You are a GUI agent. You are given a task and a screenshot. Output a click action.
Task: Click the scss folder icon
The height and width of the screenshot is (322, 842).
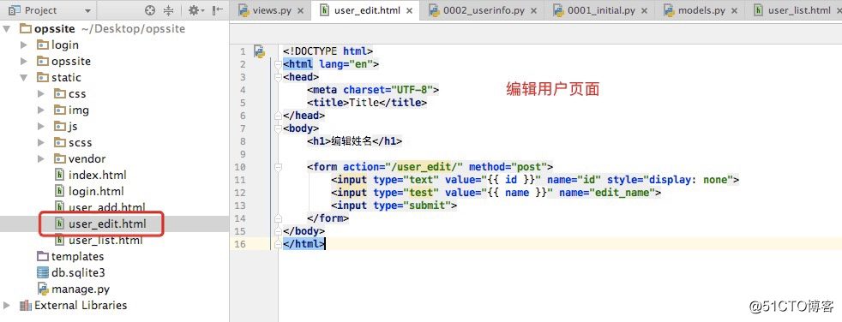[60, 143]
